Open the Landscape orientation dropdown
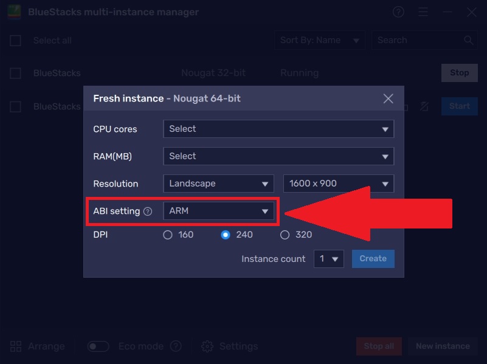This screenshot has height=364, width=487. [218, 184]
